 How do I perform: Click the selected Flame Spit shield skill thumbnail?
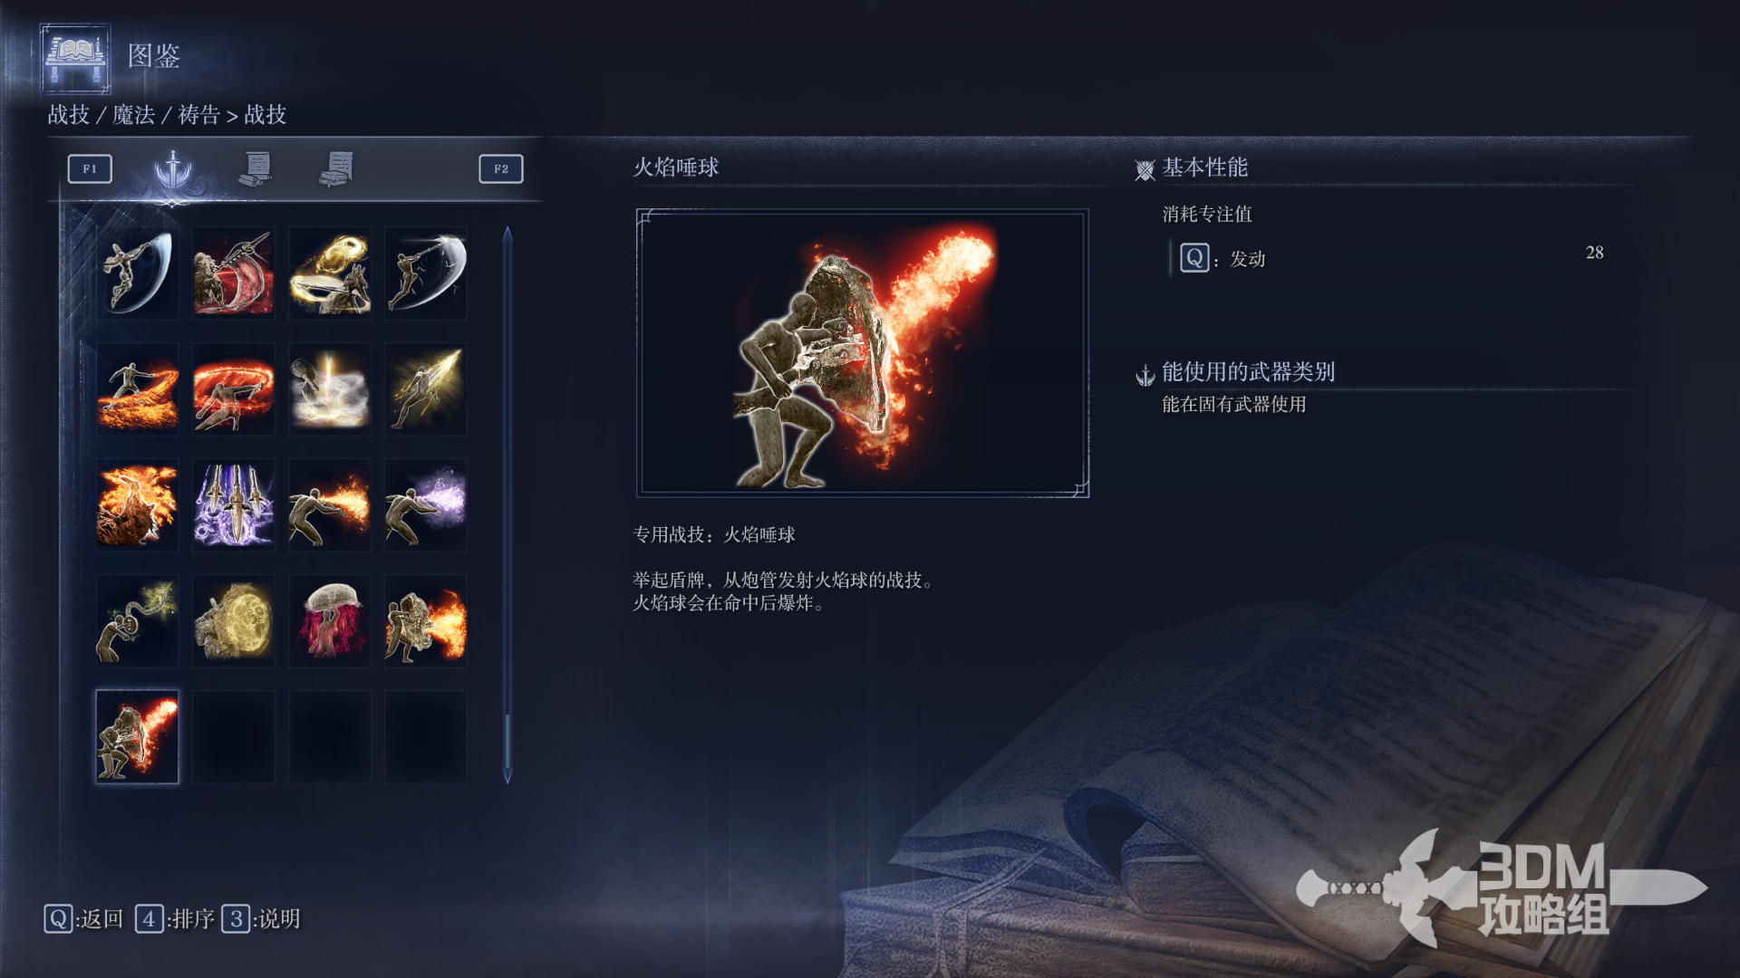coord(138,736)
